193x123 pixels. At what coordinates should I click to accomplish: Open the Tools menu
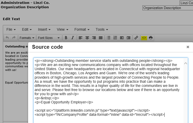coord(102,29)
